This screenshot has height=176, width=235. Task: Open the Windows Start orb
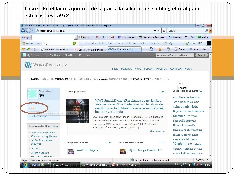(25, 165)
